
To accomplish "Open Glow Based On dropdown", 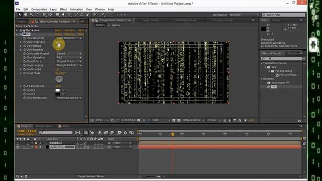I will (69, 38).
